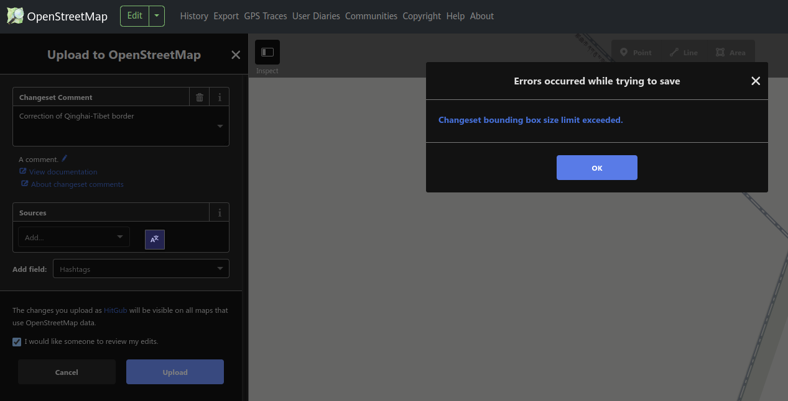Open the Export menu item
The width and height of the screenshot is (788, 401).
pos(226,16)
